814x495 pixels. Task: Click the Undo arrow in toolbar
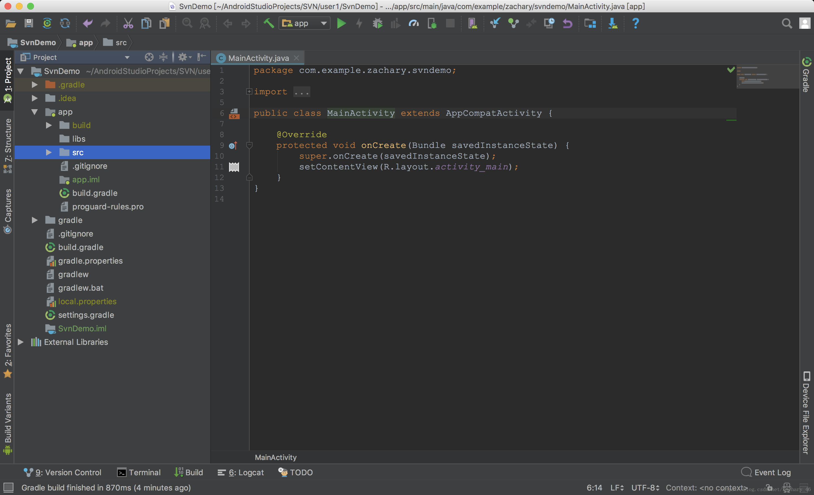click(88, 23)
